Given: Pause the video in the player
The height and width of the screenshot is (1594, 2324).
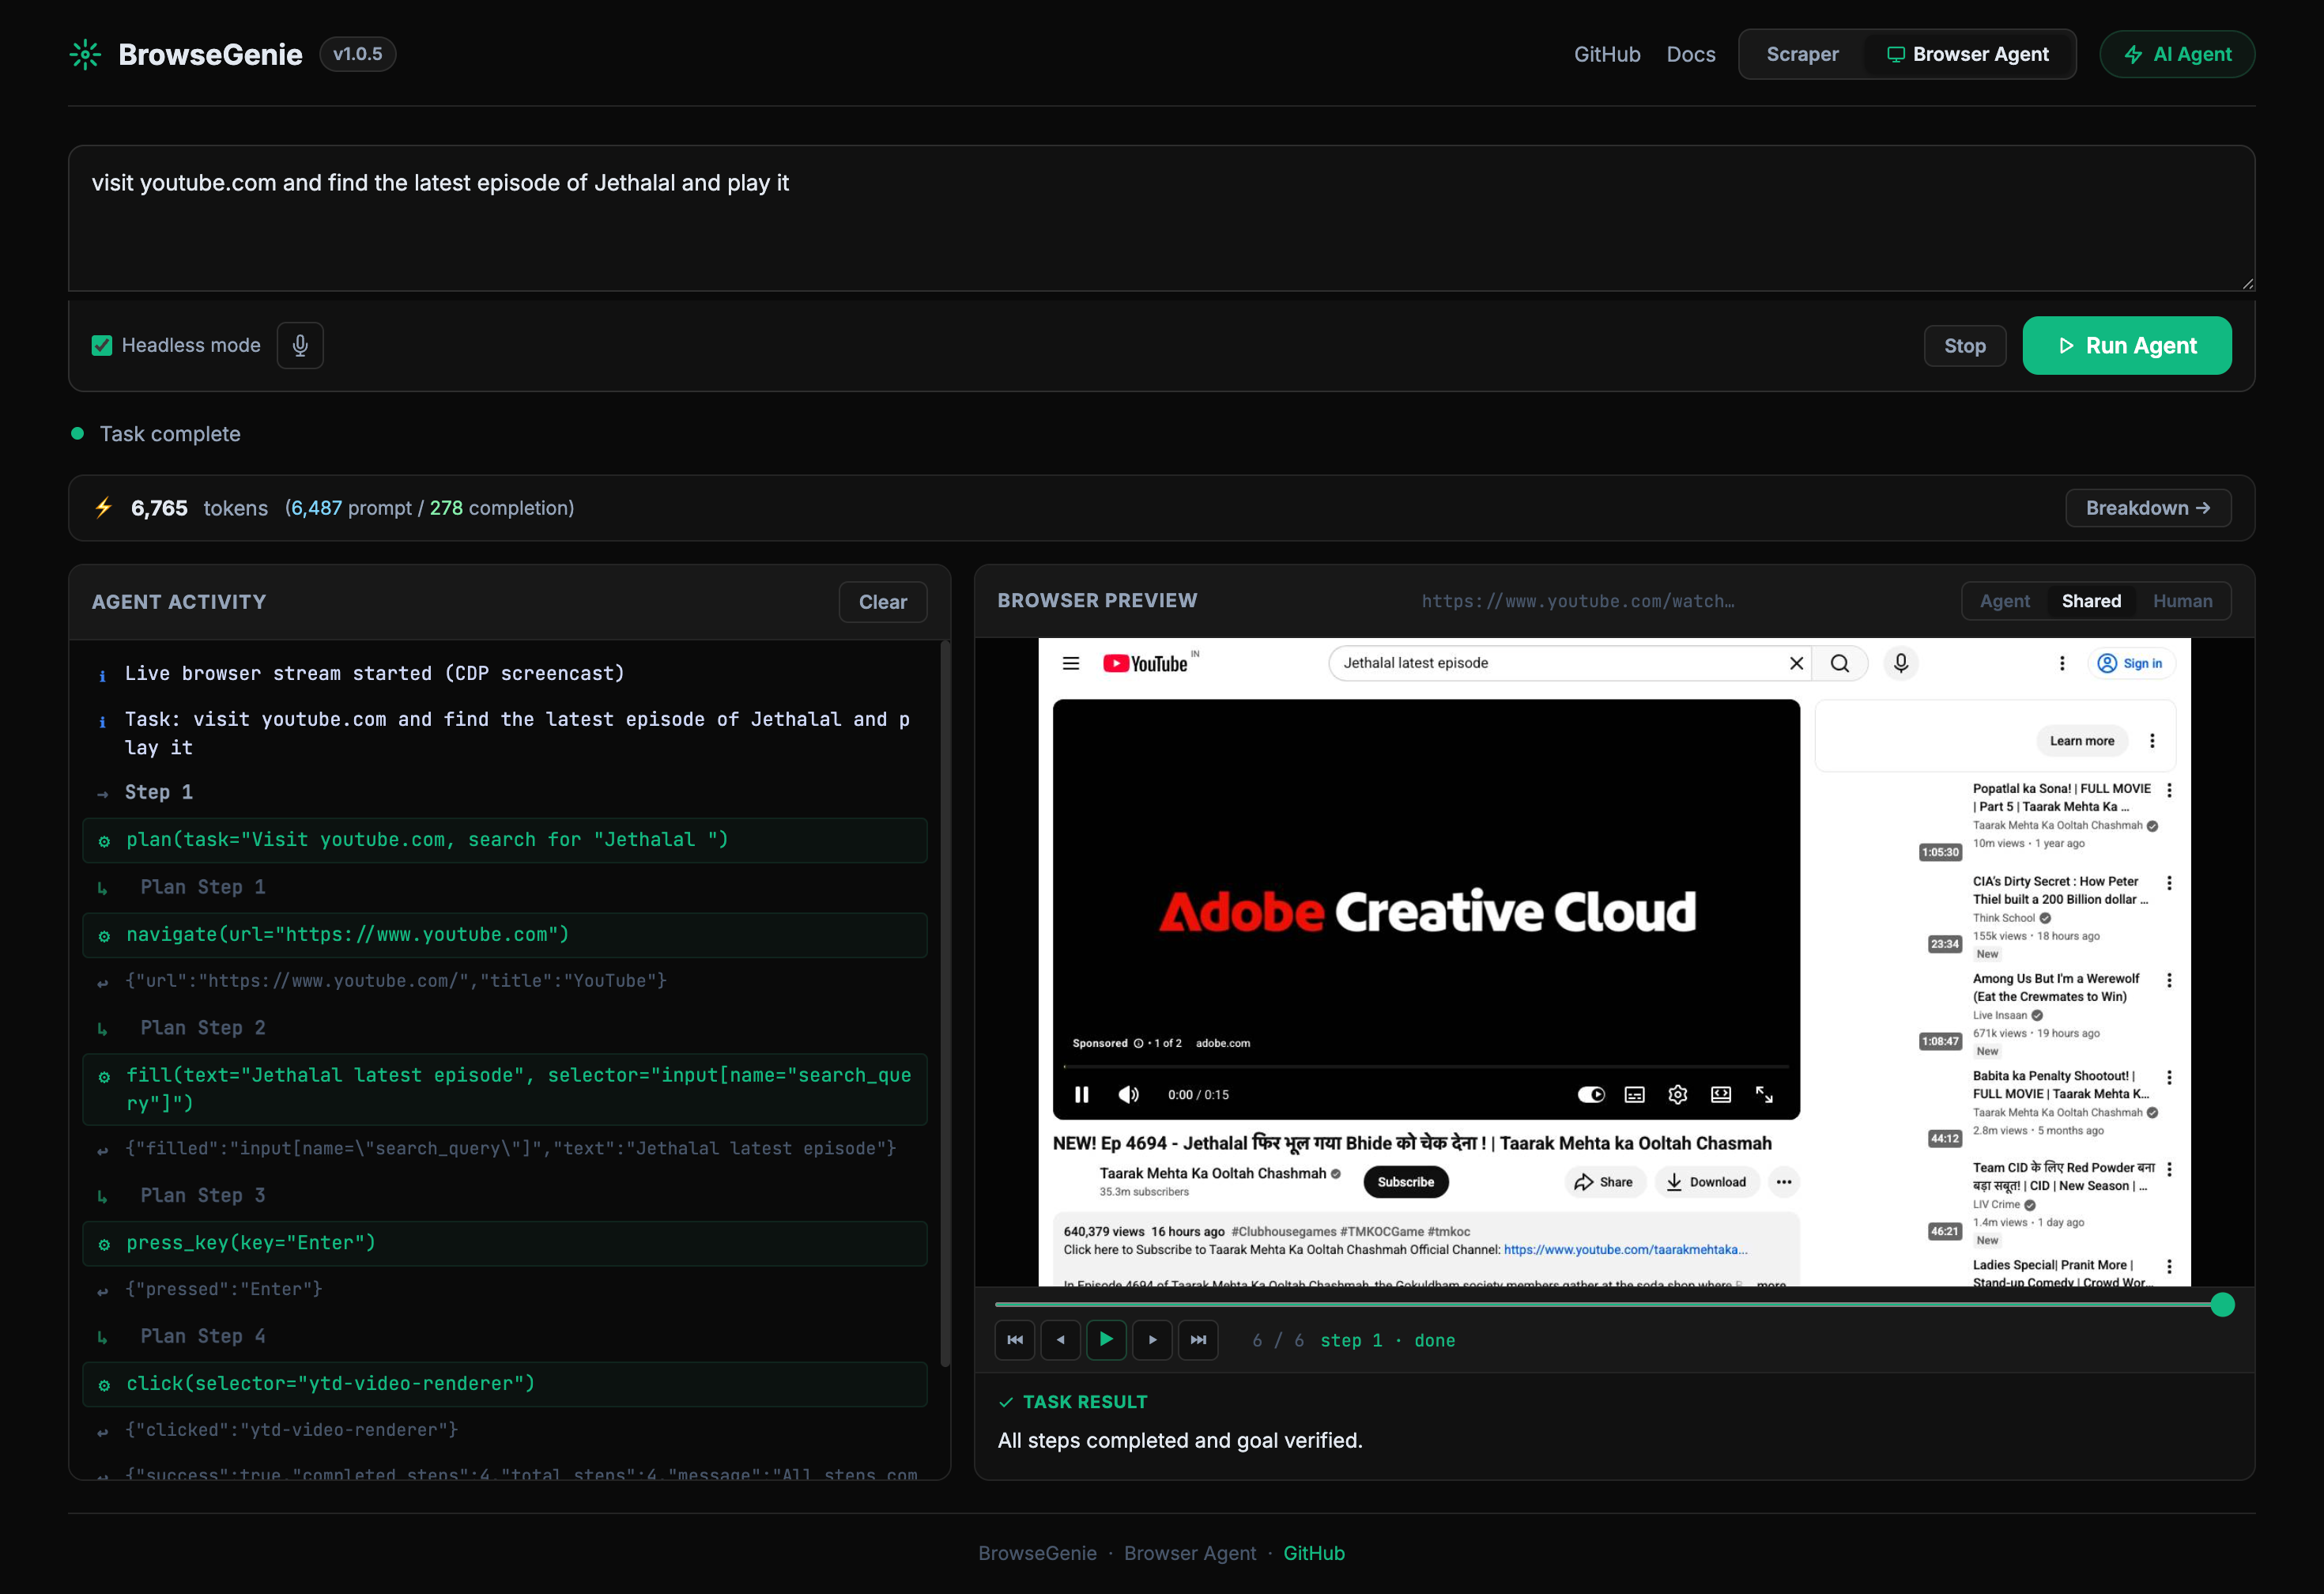Looking at the screenshot, I should click(1081, 1094).
